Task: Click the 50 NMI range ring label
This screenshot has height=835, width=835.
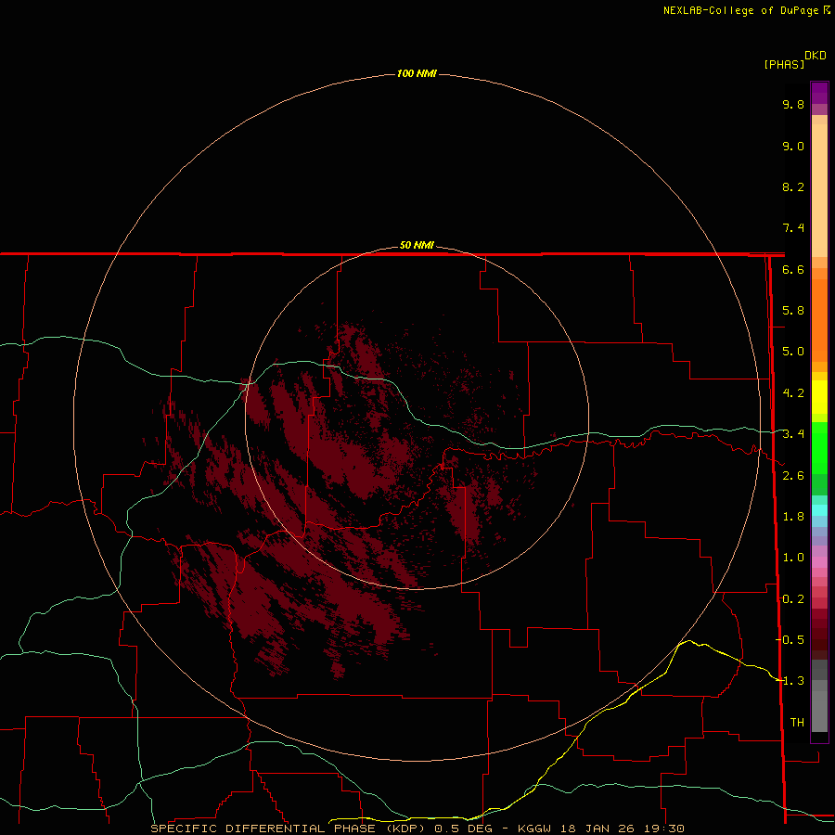Action: (417, 245)
